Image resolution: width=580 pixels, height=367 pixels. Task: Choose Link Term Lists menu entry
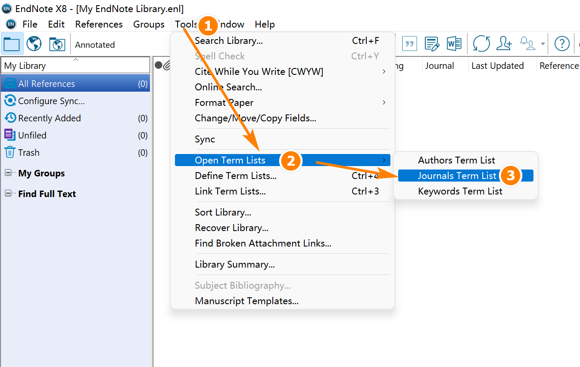pos(283,191)
